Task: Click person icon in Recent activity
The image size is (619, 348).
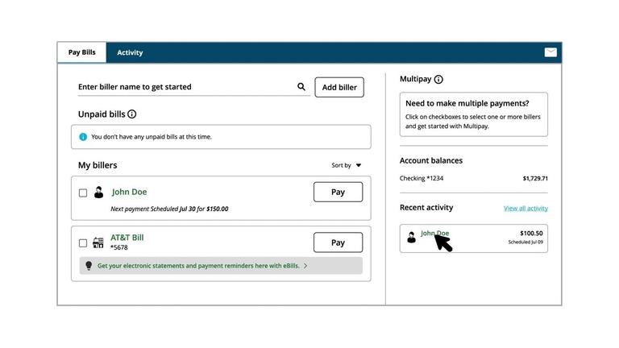Action: [x=411, y=237]
